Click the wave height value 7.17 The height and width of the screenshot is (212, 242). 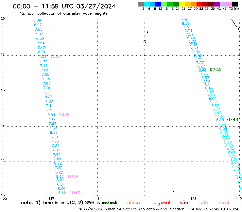[x=52, y=119]
